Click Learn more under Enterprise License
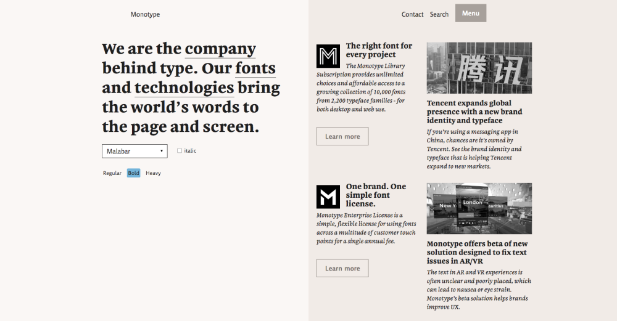This screenshot has width=617, height=321. click(x=342, y=269)
